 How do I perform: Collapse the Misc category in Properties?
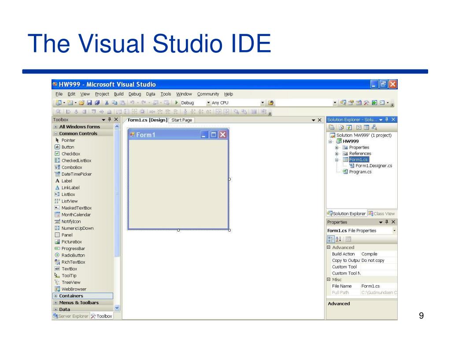pos(329,279)
